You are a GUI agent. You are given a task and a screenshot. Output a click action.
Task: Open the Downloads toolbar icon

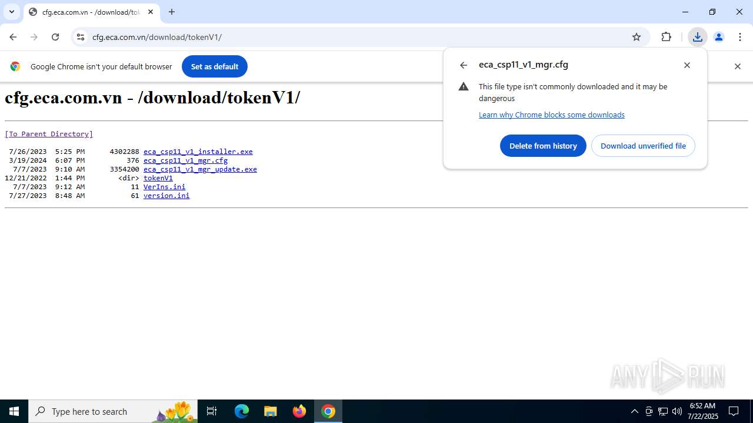697,37
